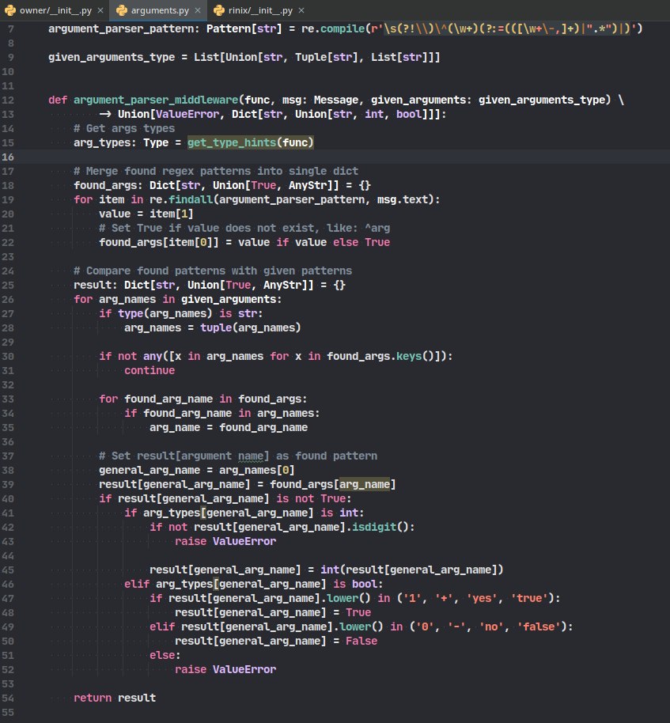Close the arguments.py tab

pyautogui.click(x=198, y=10)
